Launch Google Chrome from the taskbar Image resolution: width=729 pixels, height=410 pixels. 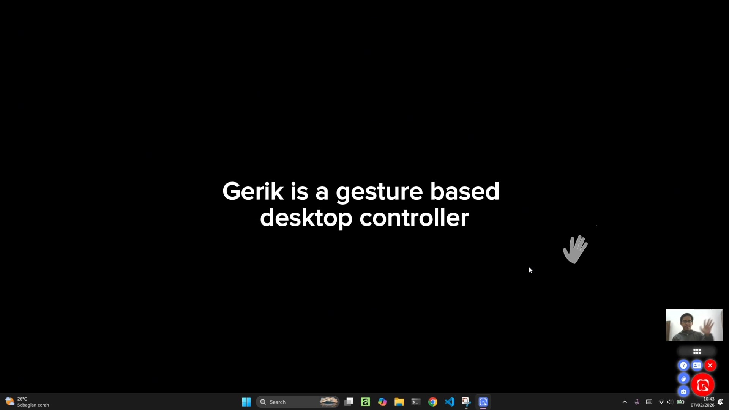[x=432, y=402]
